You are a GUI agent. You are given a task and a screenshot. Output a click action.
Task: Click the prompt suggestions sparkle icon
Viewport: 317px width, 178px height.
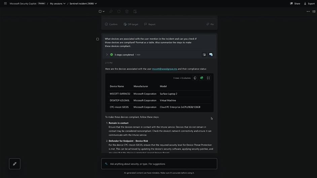[106, 164]
